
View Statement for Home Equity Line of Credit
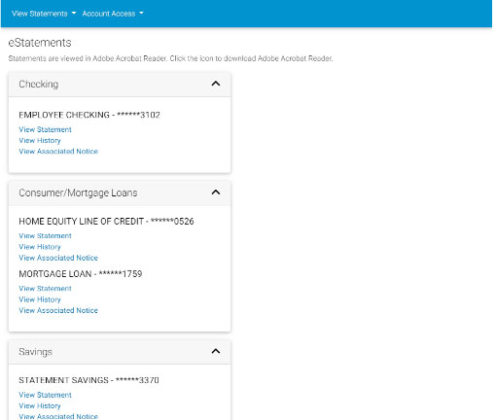(45, 236)
